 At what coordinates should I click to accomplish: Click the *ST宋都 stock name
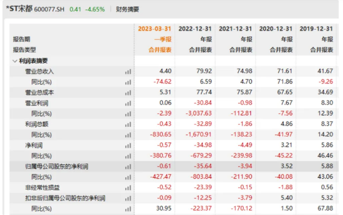point(19,9)
